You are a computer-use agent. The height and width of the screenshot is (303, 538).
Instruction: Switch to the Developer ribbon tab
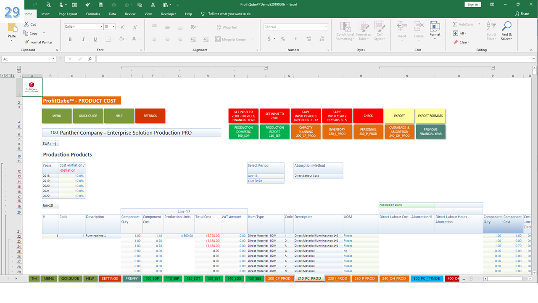point(168,14)
